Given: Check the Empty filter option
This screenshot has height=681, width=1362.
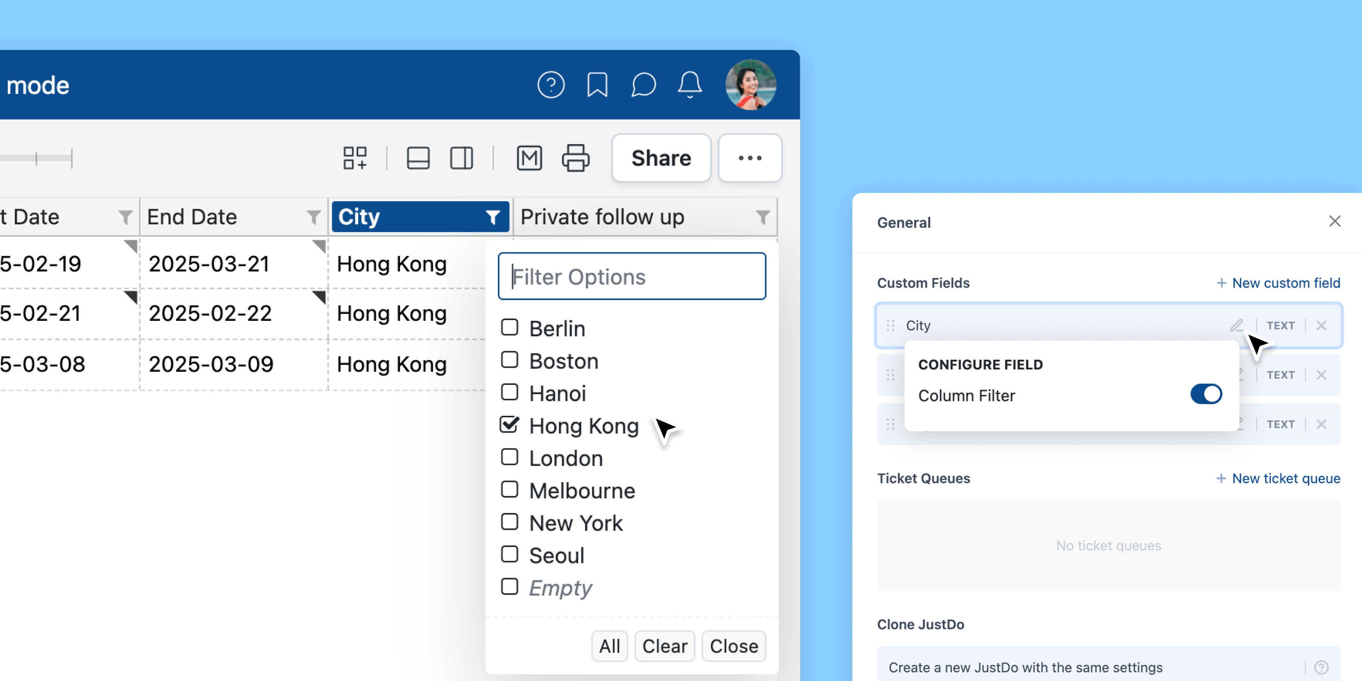Looking at the screenshot, I should pos(509,586).
